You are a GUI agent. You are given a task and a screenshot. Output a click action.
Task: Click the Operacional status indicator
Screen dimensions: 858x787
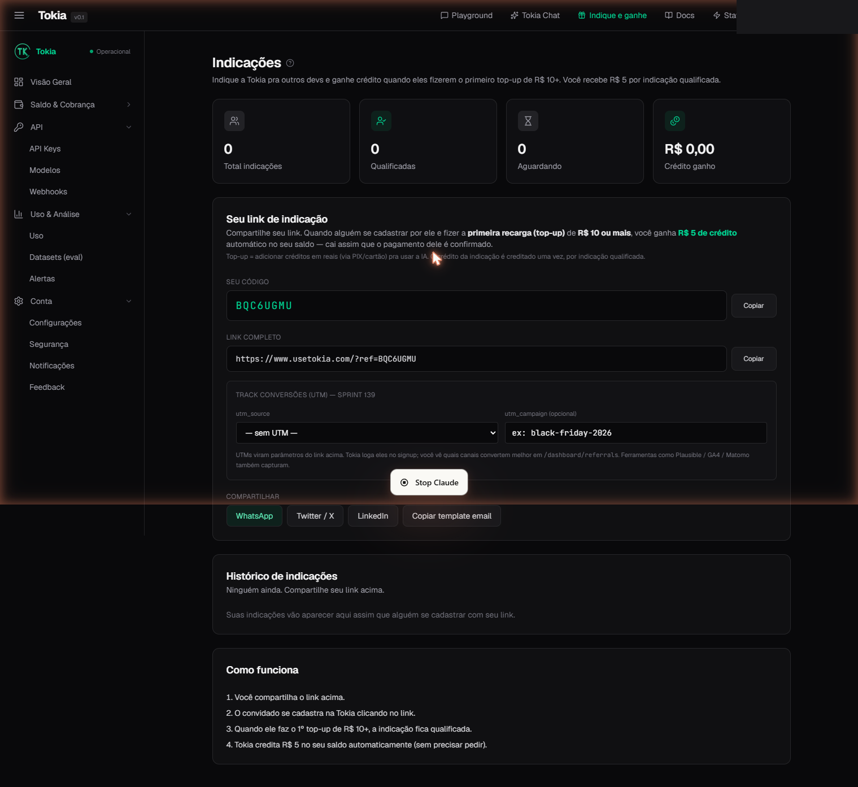click(x=110, y=51)
